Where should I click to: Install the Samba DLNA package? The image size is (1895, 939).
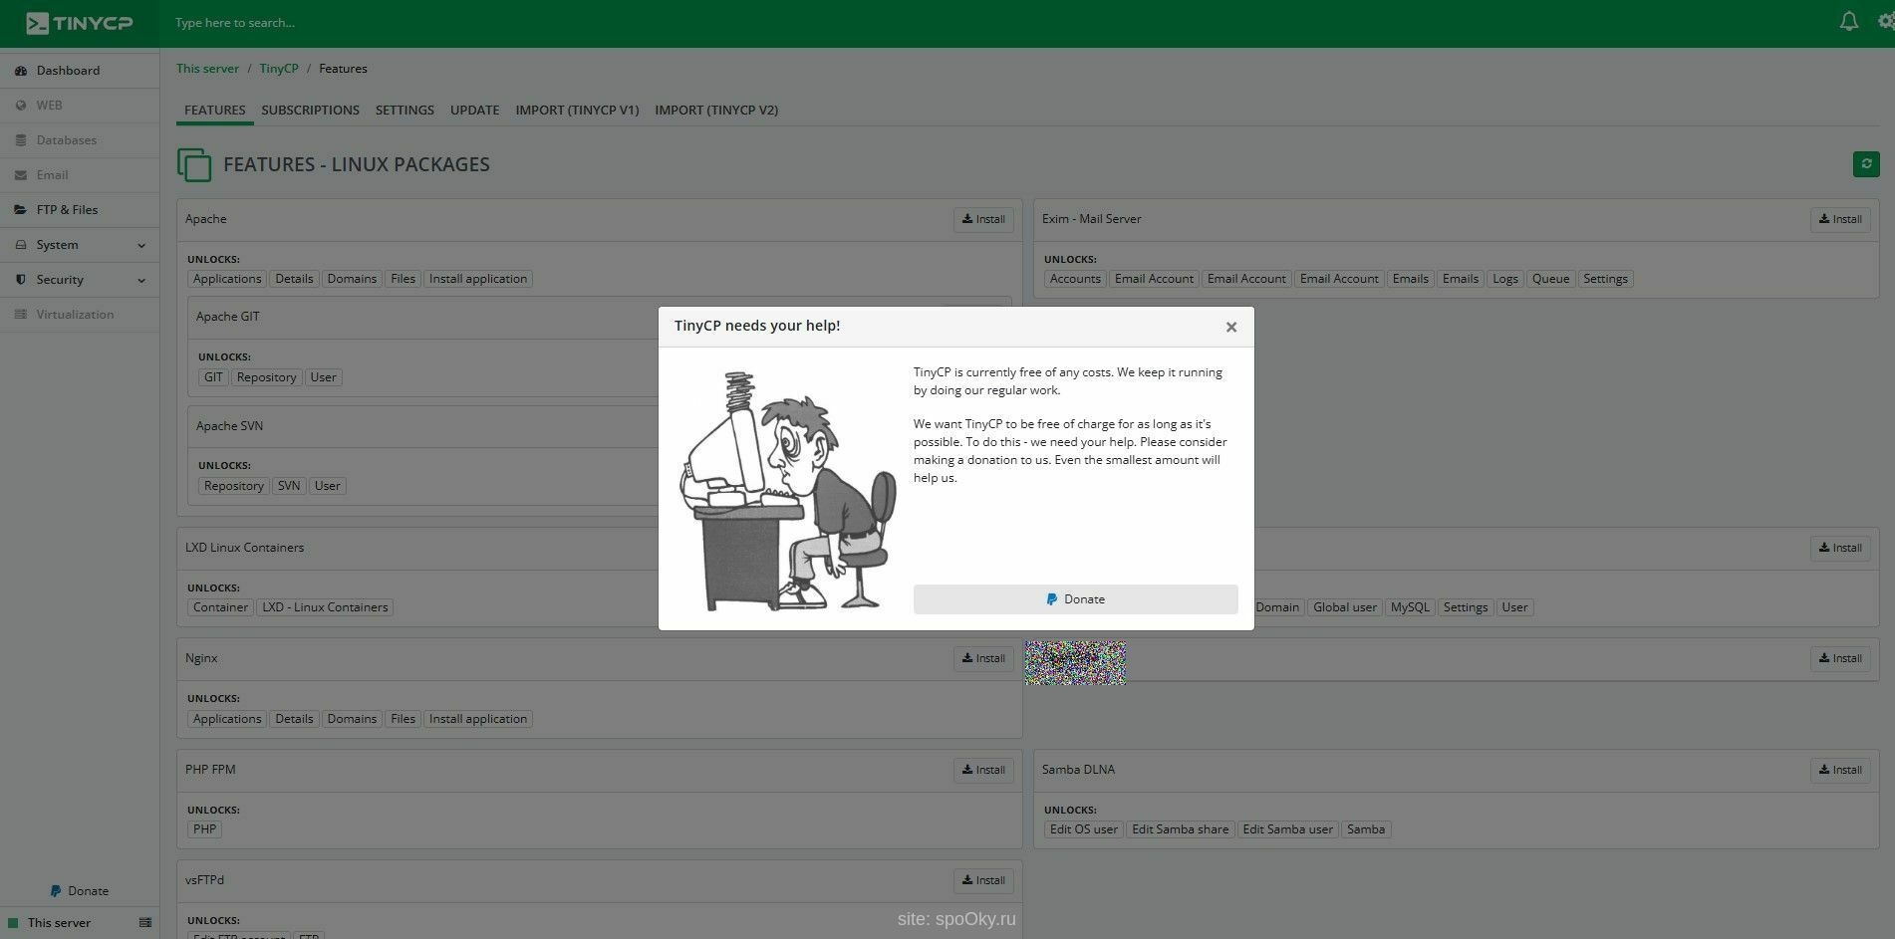click(1840, 770)
